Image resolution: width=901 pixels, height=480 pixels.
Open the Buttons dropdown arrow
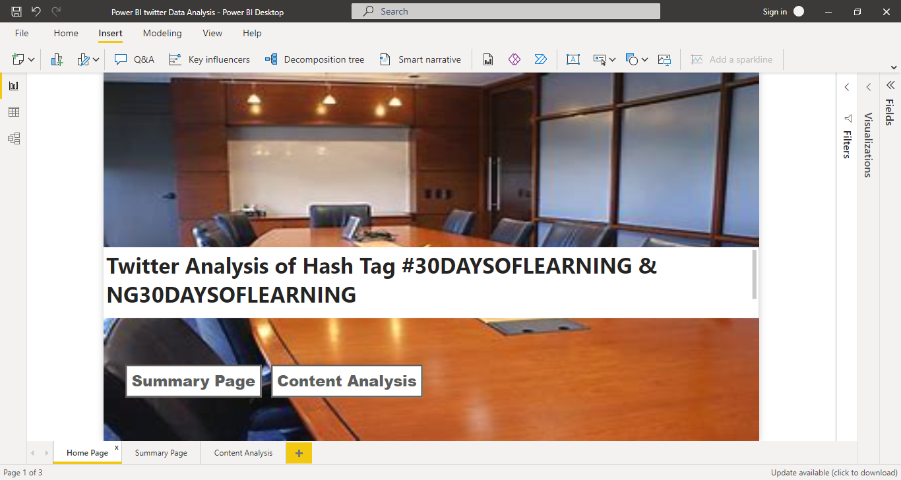tap(612, 59)
